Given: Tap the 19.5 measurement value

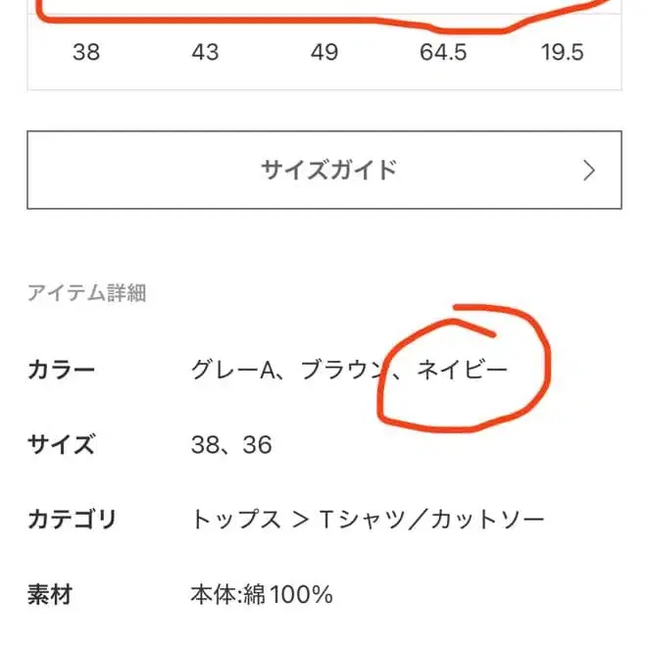Looking at the screenshot, I should tap(562, 52).
